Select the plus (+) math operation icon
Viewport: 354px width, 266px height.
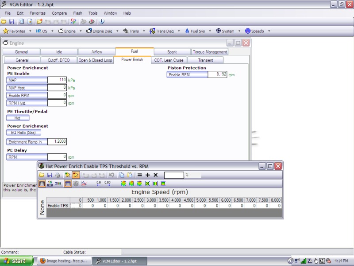[x=148, y=175]
